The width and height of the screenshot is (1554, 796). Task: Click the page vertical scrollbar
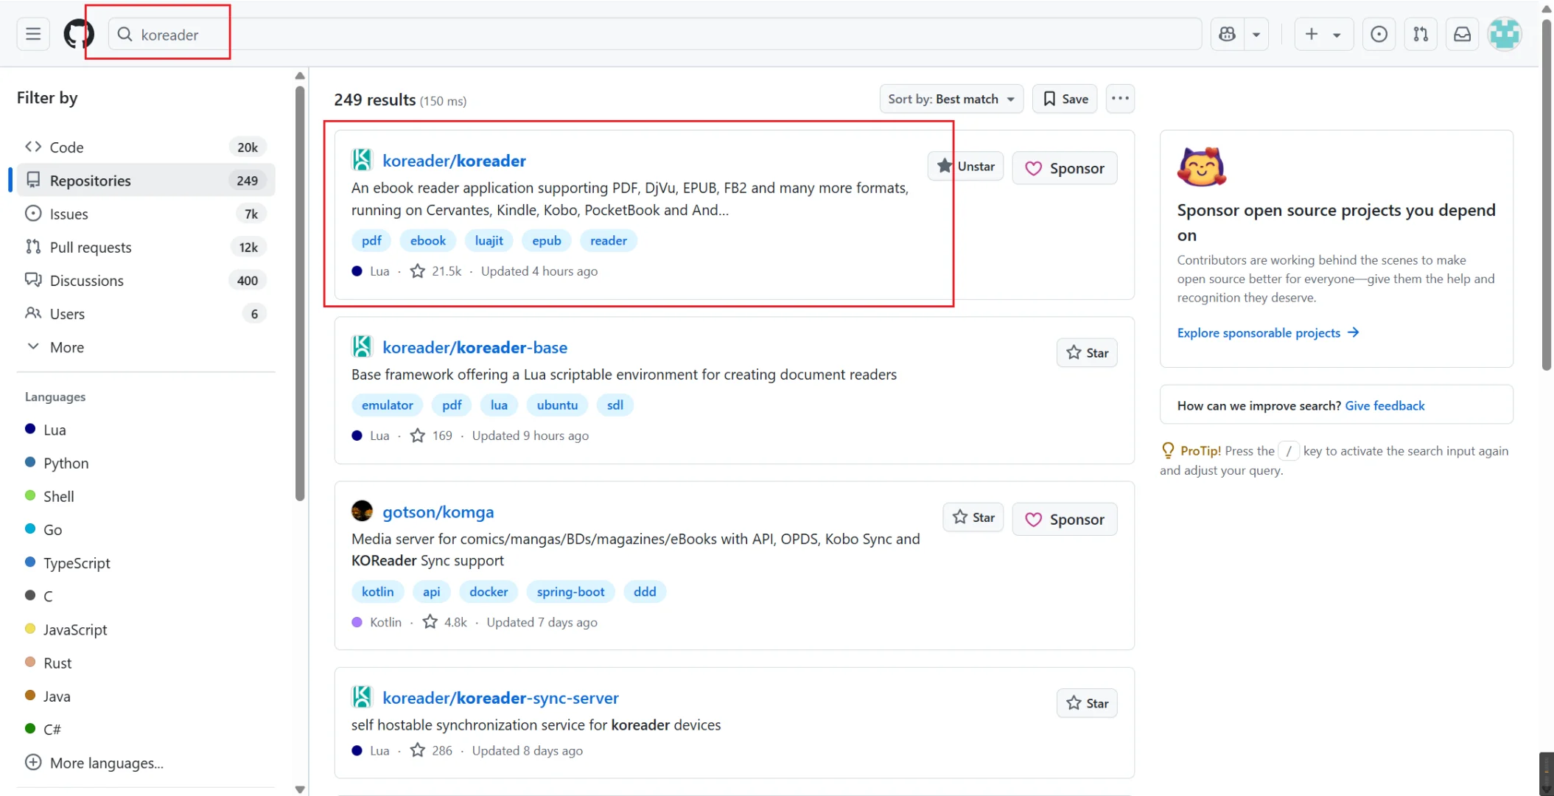click(x=1547, y=195)
